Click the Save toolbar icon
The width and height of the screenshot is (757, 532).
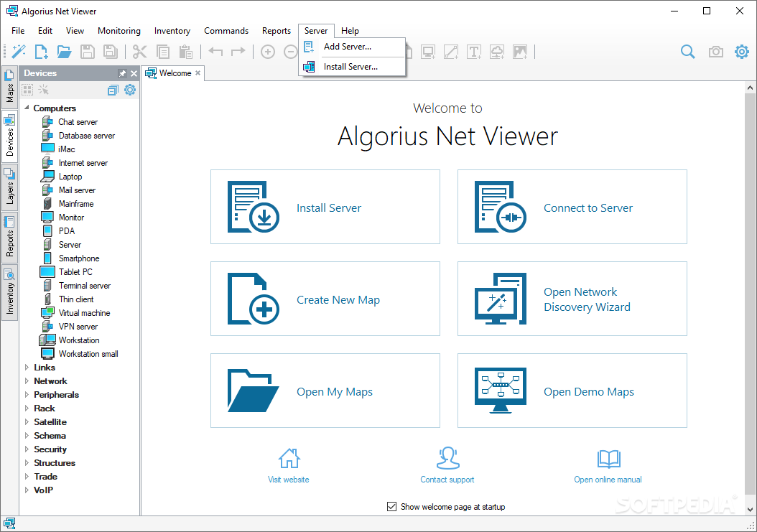pos(88,51)
